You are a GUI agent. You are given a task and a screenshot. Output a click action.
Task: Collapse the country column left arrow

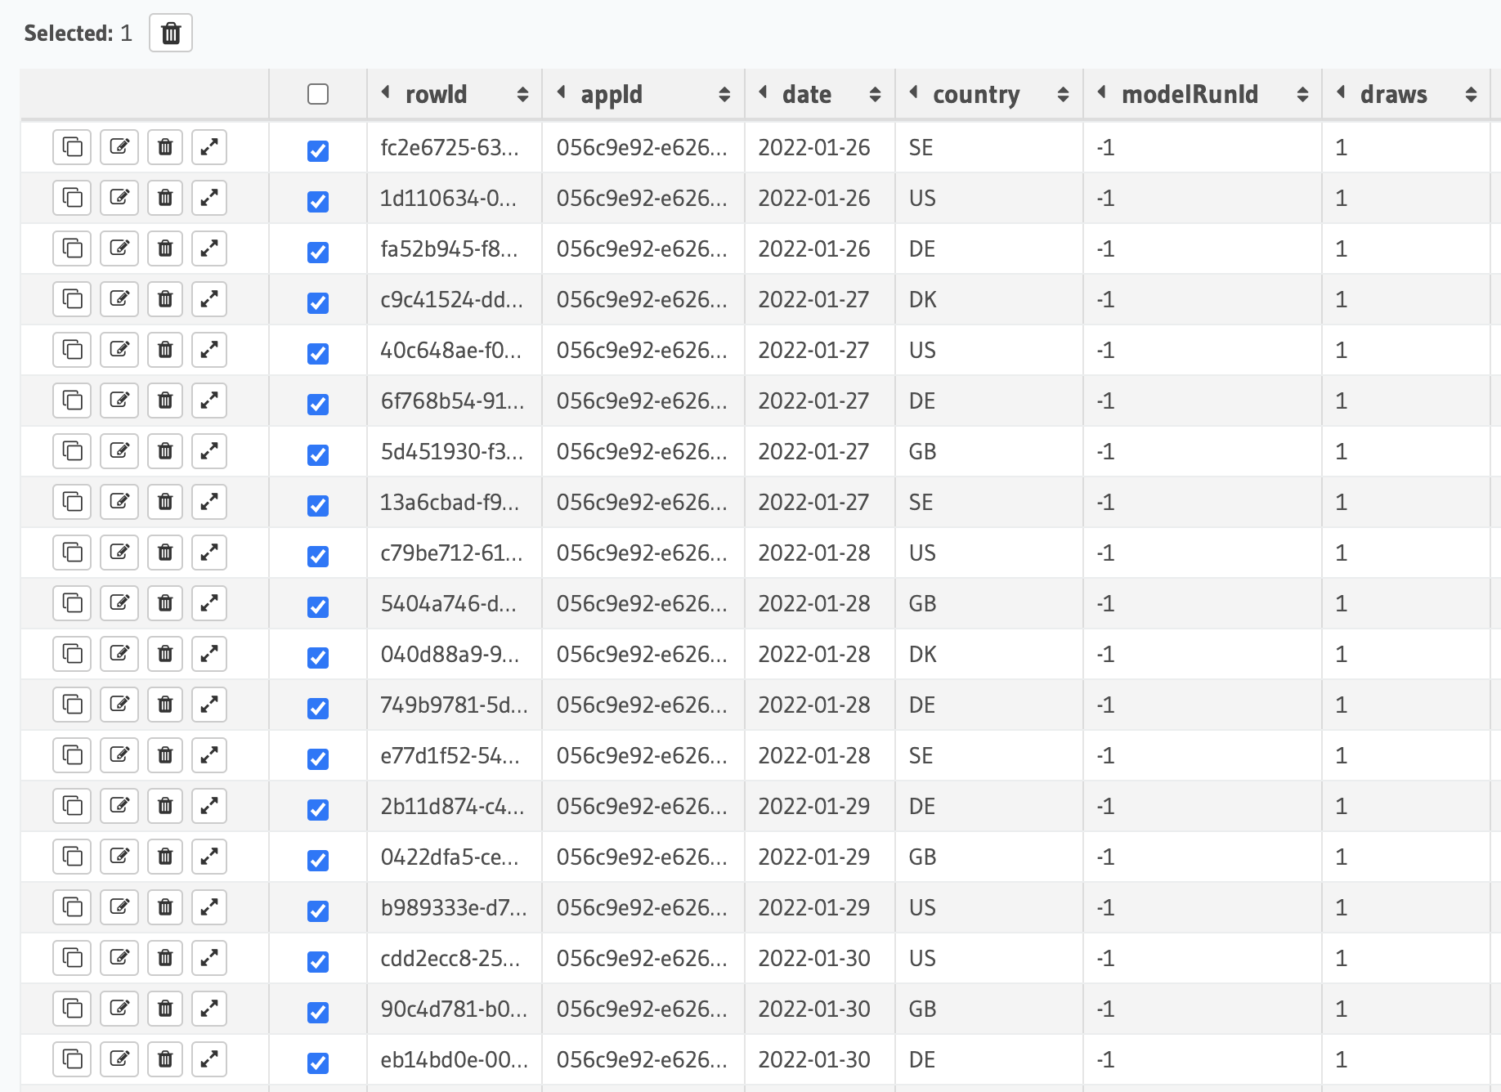pyautogui.click(x=914, y=92)
